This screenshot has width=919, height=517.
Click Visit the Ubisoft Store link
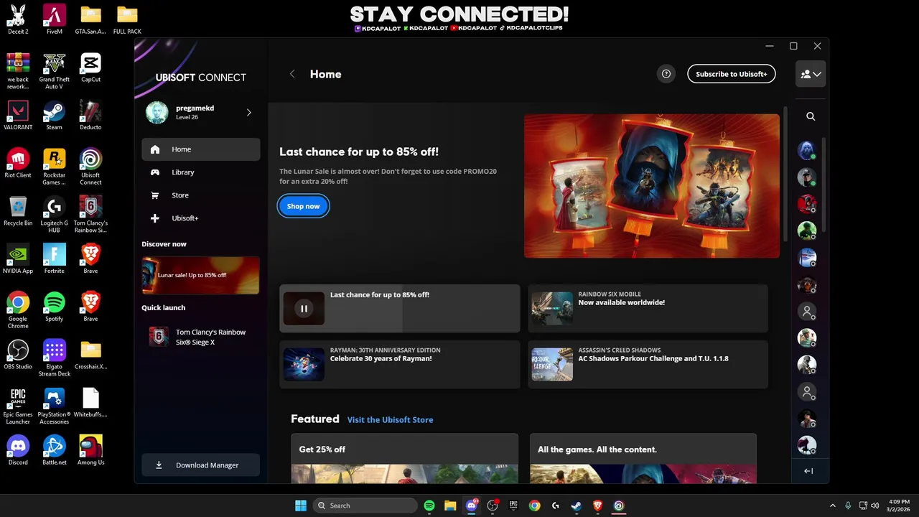coord(390,420)
